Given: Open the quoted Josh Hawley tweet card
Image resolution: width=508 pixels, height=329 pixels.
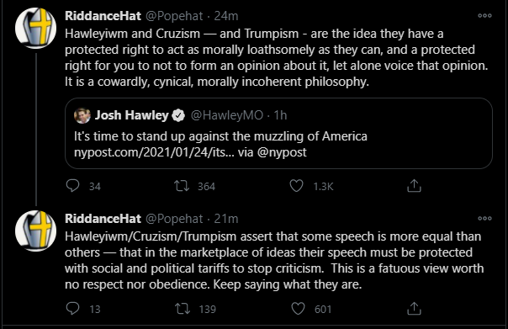Looking at the screenshot, I should click(x=278, y=133).
